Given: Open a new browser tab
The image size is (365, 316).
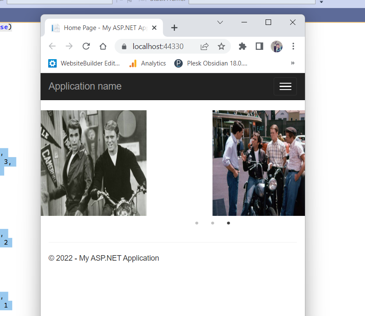Looking at the screenshot, I should tap(174, 28).
